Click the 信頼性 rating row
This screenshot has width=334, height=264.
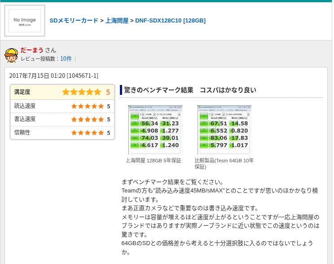tap(62, 133)
